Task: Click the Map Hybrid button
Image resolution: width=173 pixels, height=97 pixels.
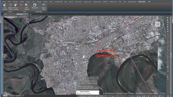Action: pos(35,6)
